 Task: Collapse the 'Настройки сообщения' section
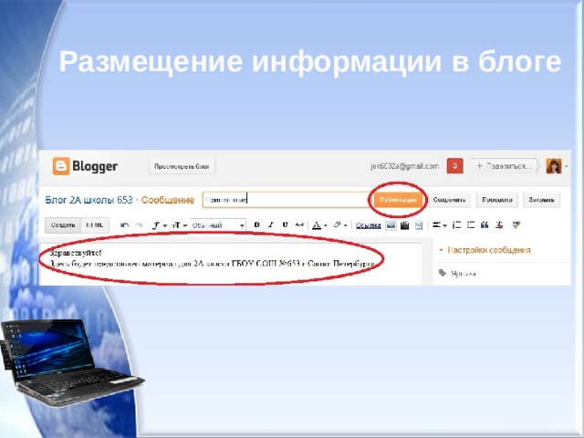pyautogui.click(x=485, y=250)
